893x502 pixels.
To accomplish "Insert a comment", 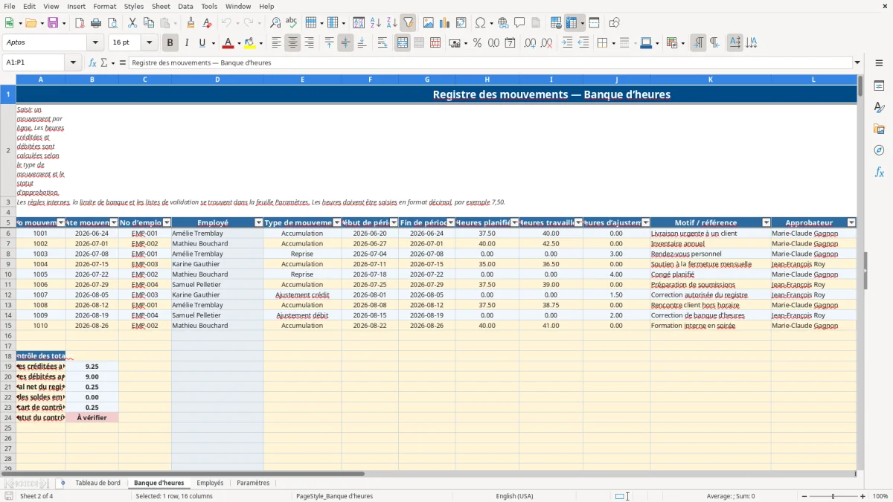I will (x=519, y=23).
